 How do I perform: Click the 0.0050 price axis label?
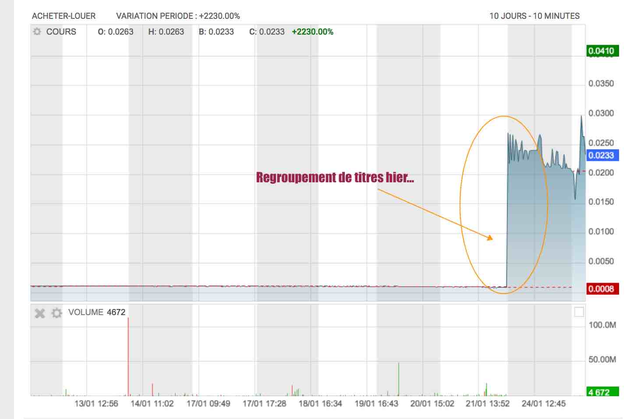pyautogui.click(x=601, y=261)
